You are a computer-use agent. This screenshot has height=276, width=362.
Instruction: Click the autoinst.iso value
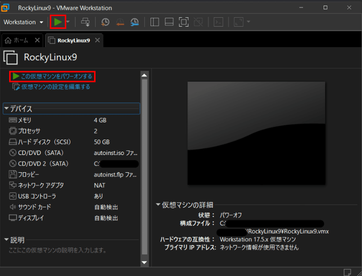coord(115,153)
